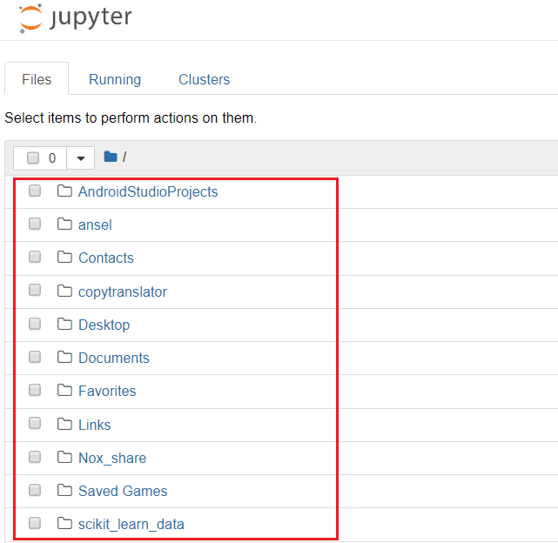Tick the Nox_share folder checkbox
The width and height of the screenshot is (558, 543).
(x=35, y=457)
